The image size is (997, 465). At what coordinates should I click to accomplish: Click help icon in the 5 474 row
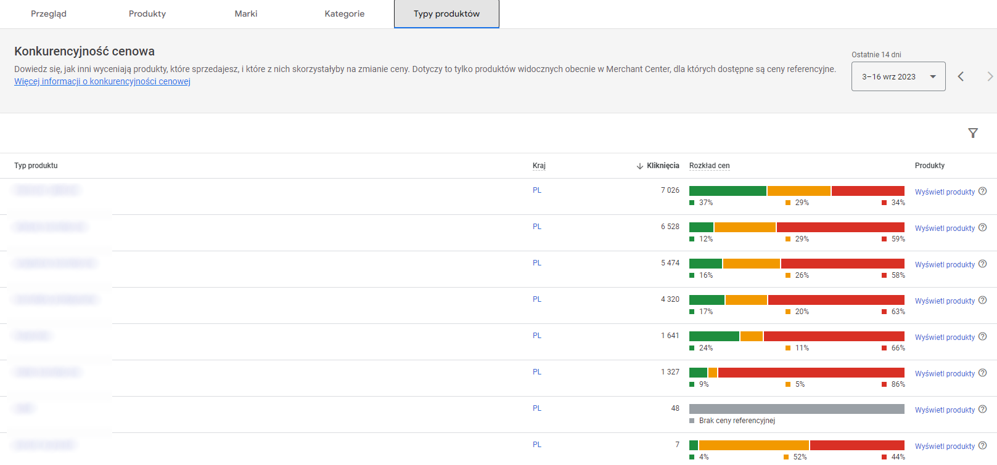983,264
